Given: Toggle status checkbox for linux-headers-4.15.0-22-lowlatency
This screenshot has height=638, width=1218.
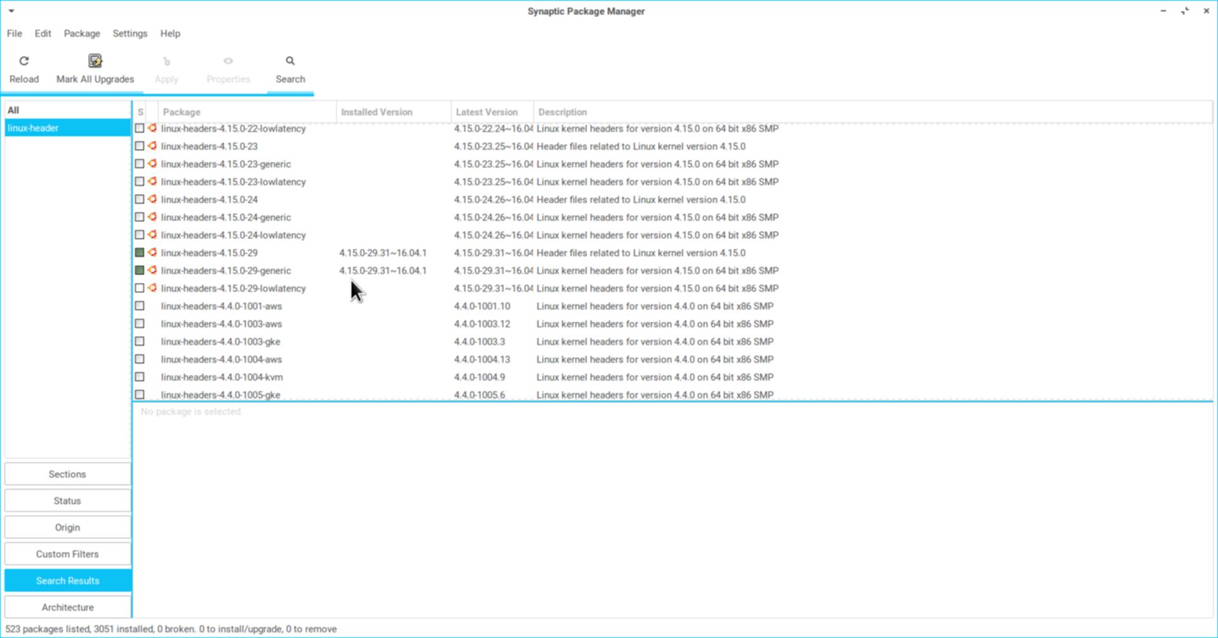Looking at the screenshot, I should 140,128.
